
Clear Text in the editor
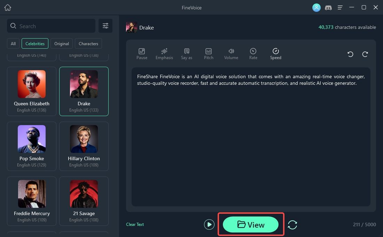(135, 224)
